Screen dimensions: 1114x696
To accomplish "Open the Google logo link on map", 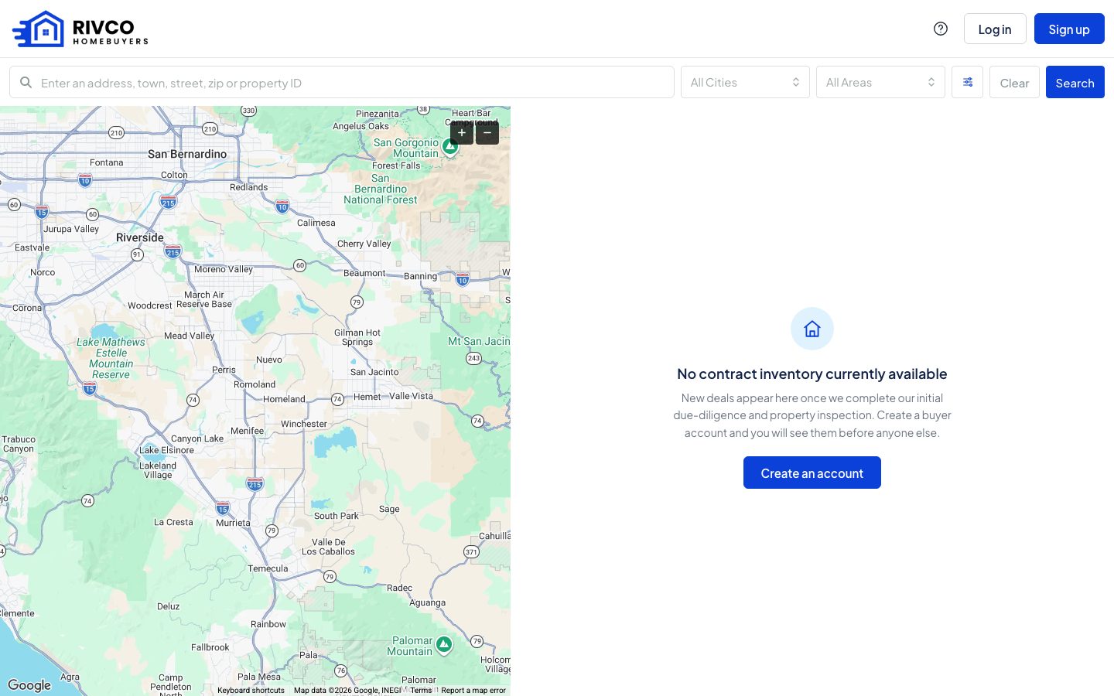I will [x=29, y=685].
